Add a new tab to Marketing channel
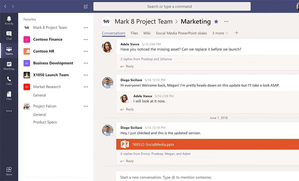 [236, 33]
